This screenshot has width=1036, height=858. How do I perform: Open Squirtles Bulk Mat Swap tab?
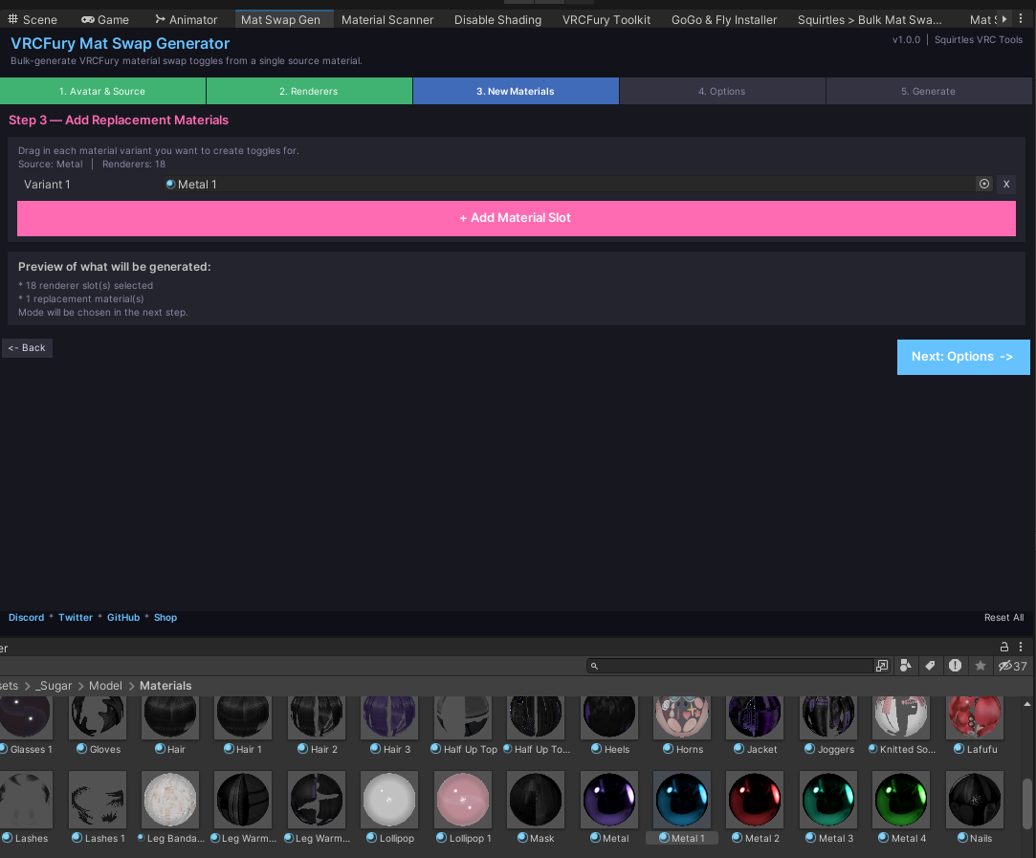(x=870, y=20)
